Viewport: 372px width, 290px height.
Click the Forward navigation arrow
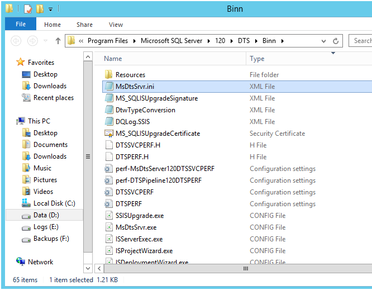coord(32,41)
